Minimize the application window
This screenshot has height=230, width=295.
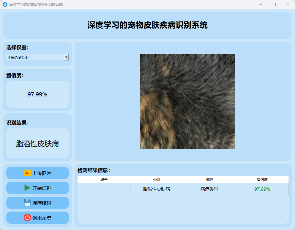[x=261, y=4]
